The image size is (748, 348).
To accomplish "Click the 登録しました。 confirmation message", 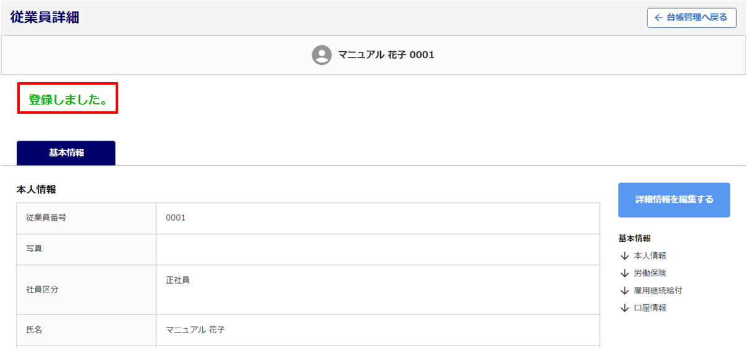I will 67,99.
